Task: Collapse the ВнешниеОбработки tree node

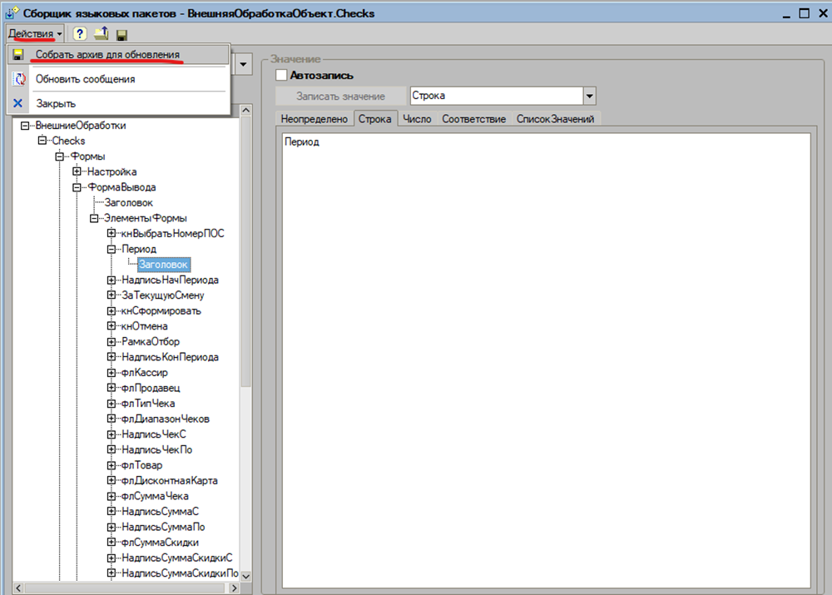Action: [25, 126]
